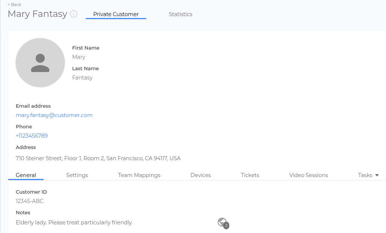The width and height of the screenshot is (386, 233).
Task: Open the Video Sessions tab
Action: (309, 175)
